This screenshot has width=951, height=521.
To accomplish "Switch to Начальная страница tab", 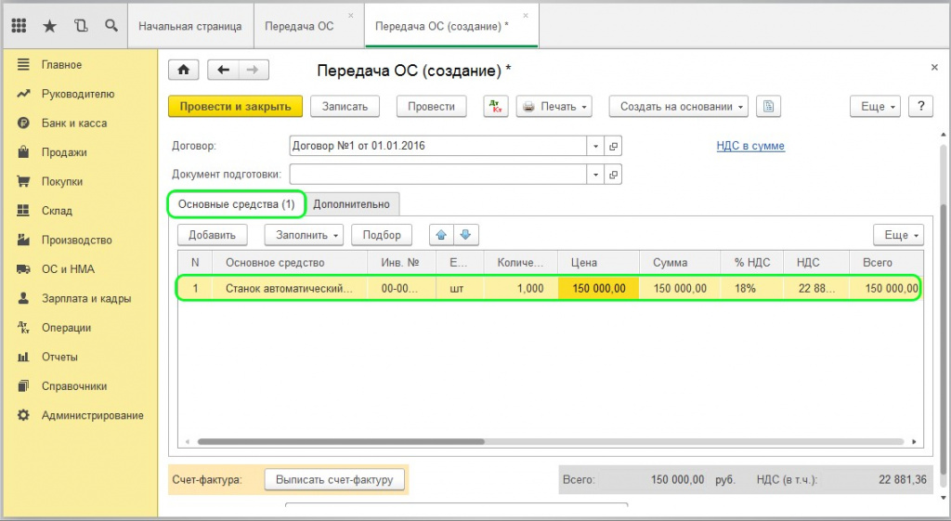I will pyautogui.click(x=189, y=26).
